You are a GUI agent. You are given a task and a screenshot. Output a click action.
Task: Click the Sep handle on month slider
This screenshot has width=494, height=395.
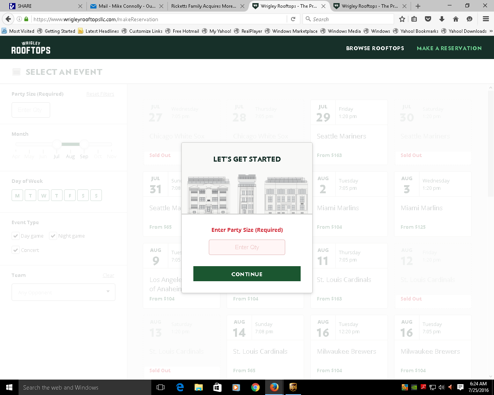[84, 144]
